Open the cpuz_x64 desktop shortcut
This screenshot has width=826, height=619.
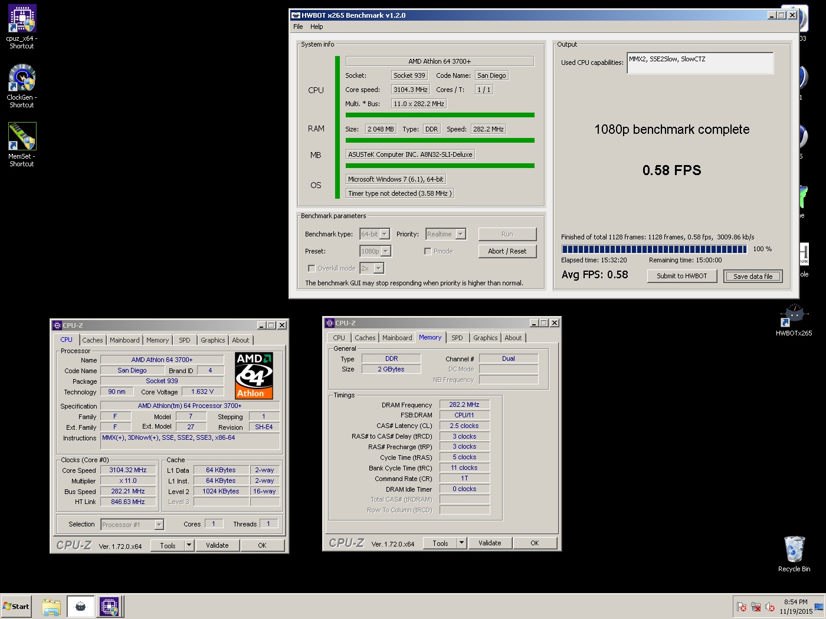22,27
